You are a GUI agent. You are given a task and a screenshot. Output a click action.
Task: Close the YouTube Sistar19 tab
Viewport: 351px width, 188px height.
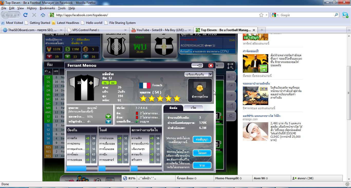click(190, 30)
